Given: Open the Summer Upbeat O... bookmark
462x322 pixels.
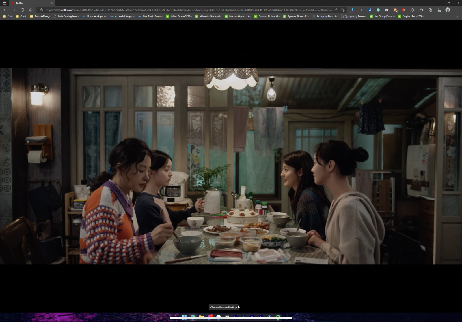Looking at the screenshot, I should pos(267,16).
